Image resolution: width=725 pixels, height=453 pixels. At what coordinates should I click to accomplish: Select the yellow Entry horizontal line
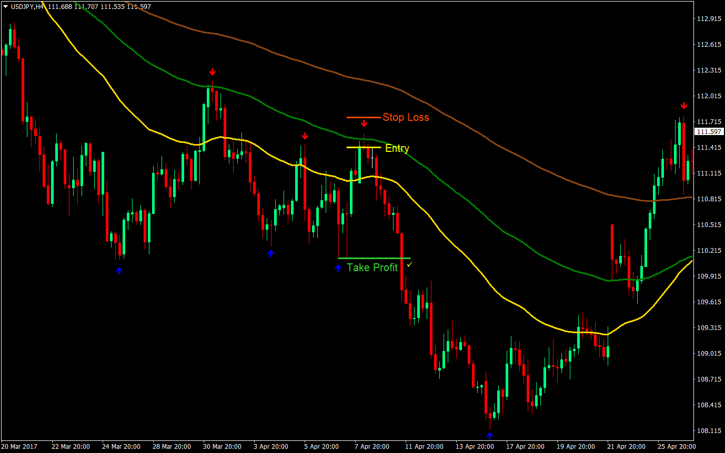353,148
